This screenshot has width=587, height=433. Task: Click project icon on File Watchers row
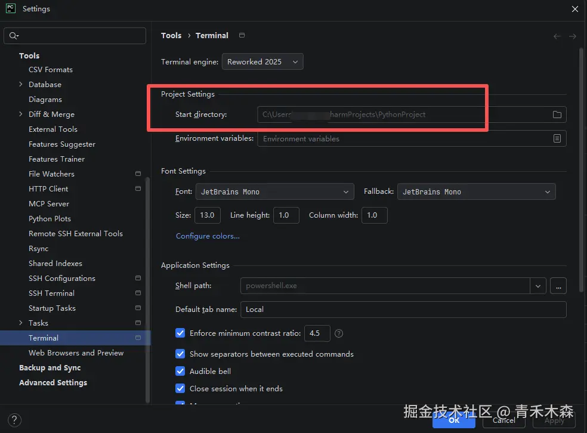coord(138,174)
